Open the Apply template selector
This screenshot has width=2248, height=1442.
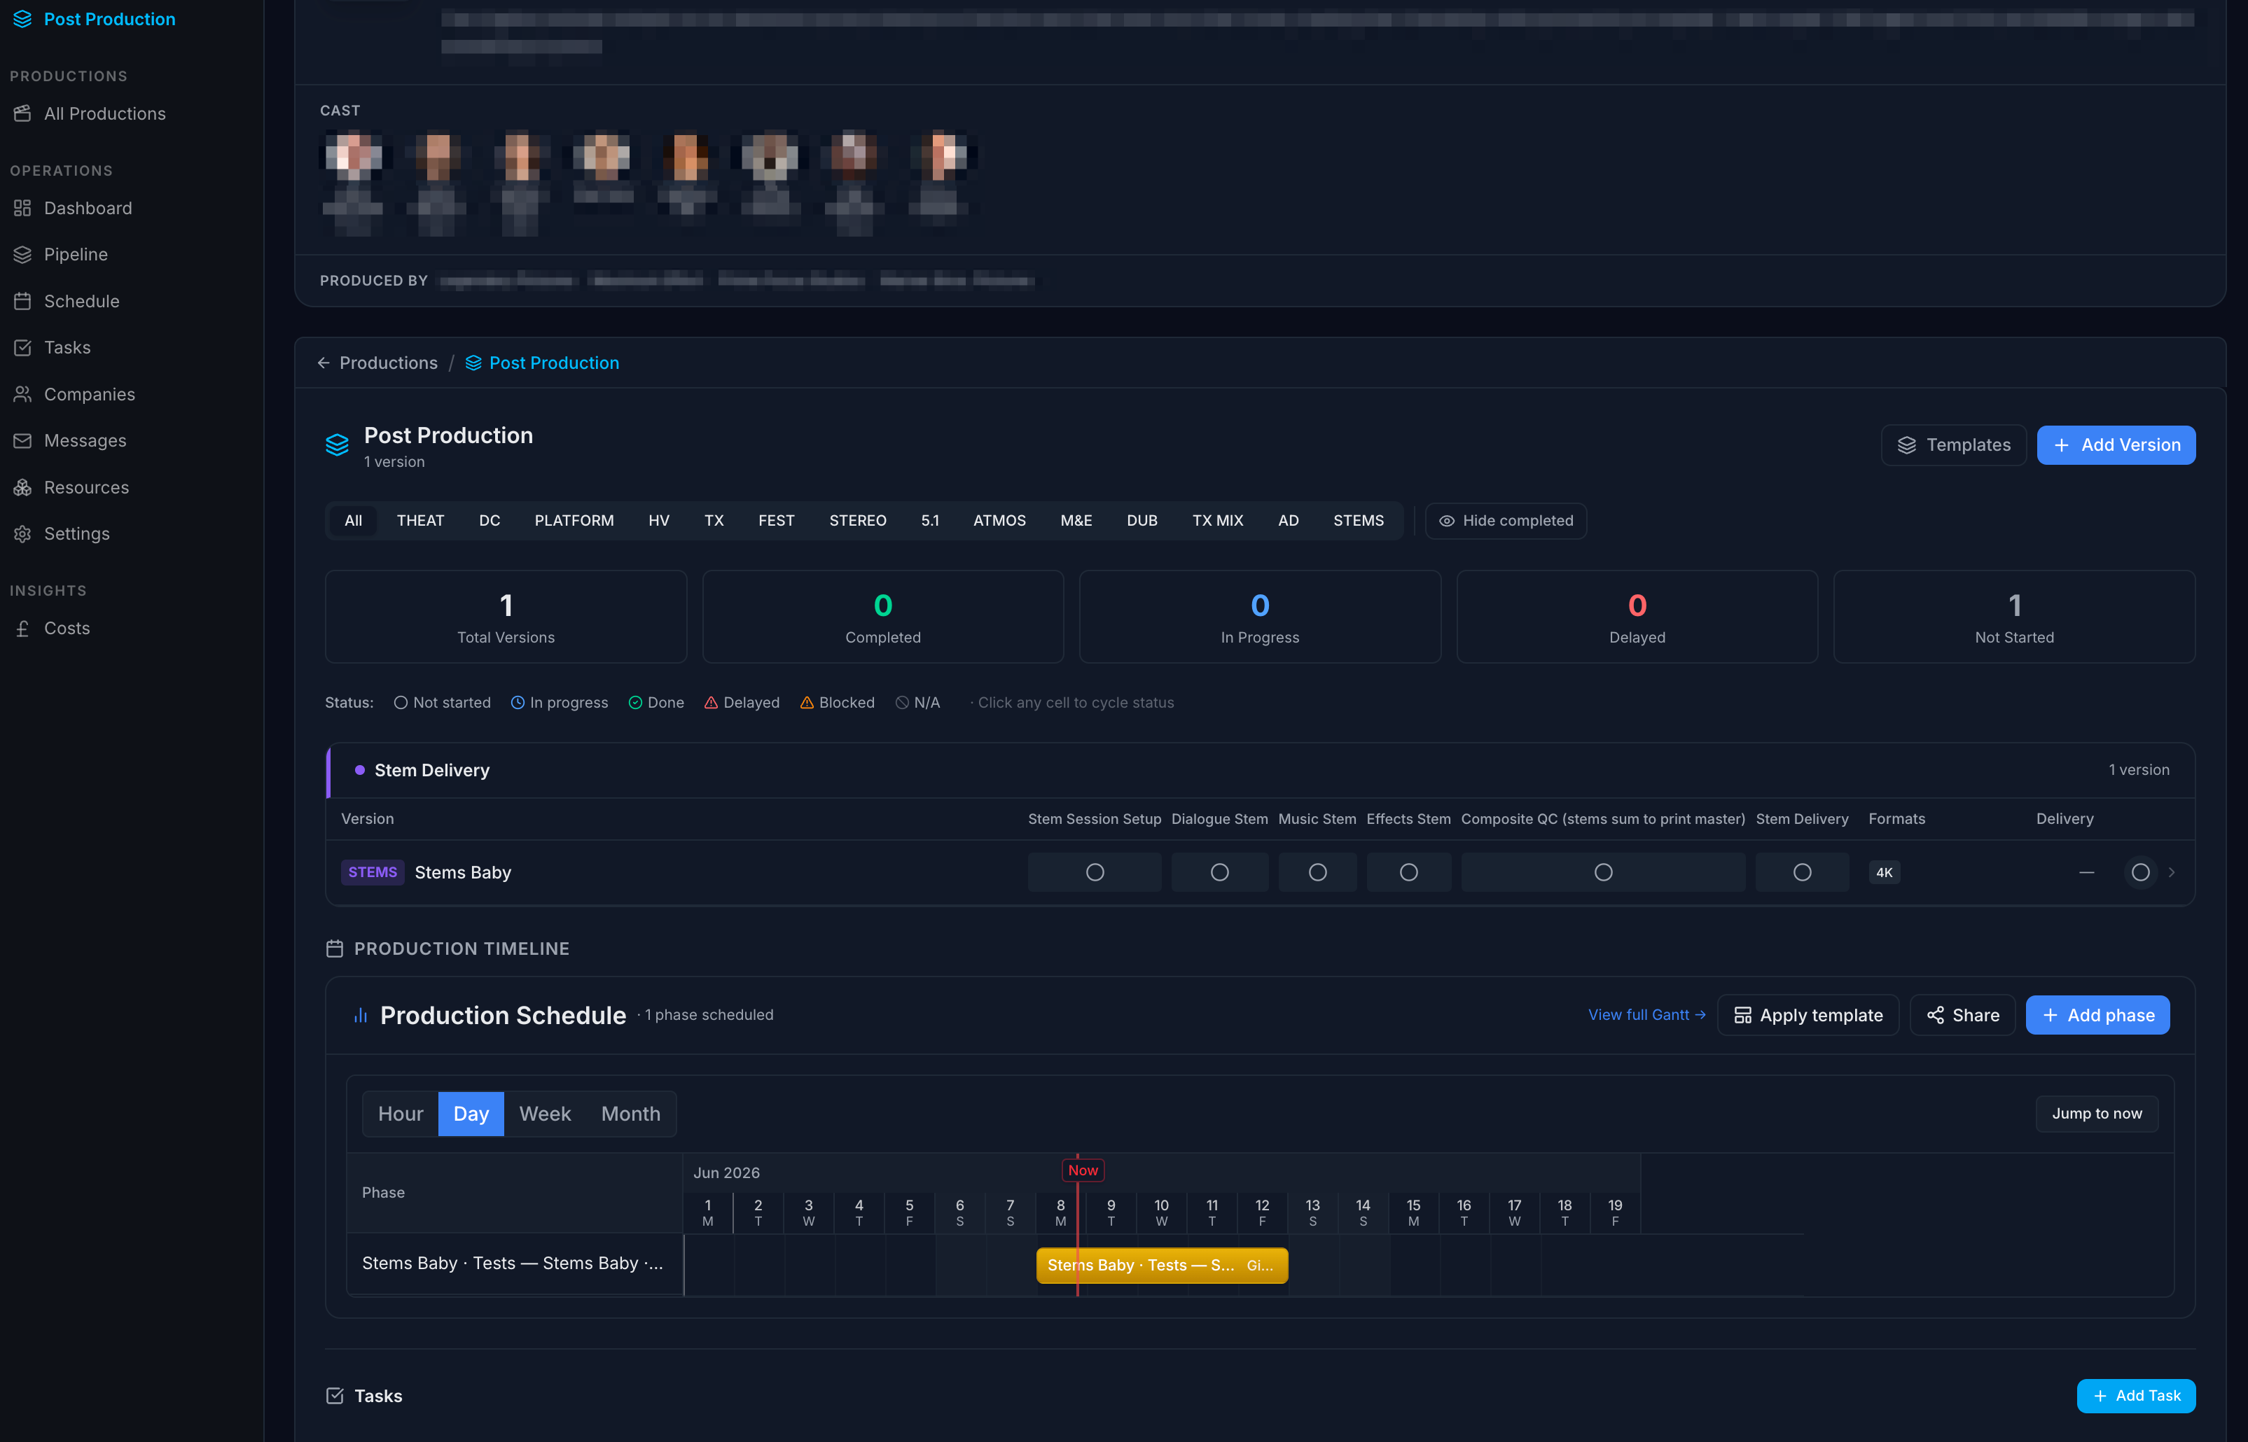1808,1015
